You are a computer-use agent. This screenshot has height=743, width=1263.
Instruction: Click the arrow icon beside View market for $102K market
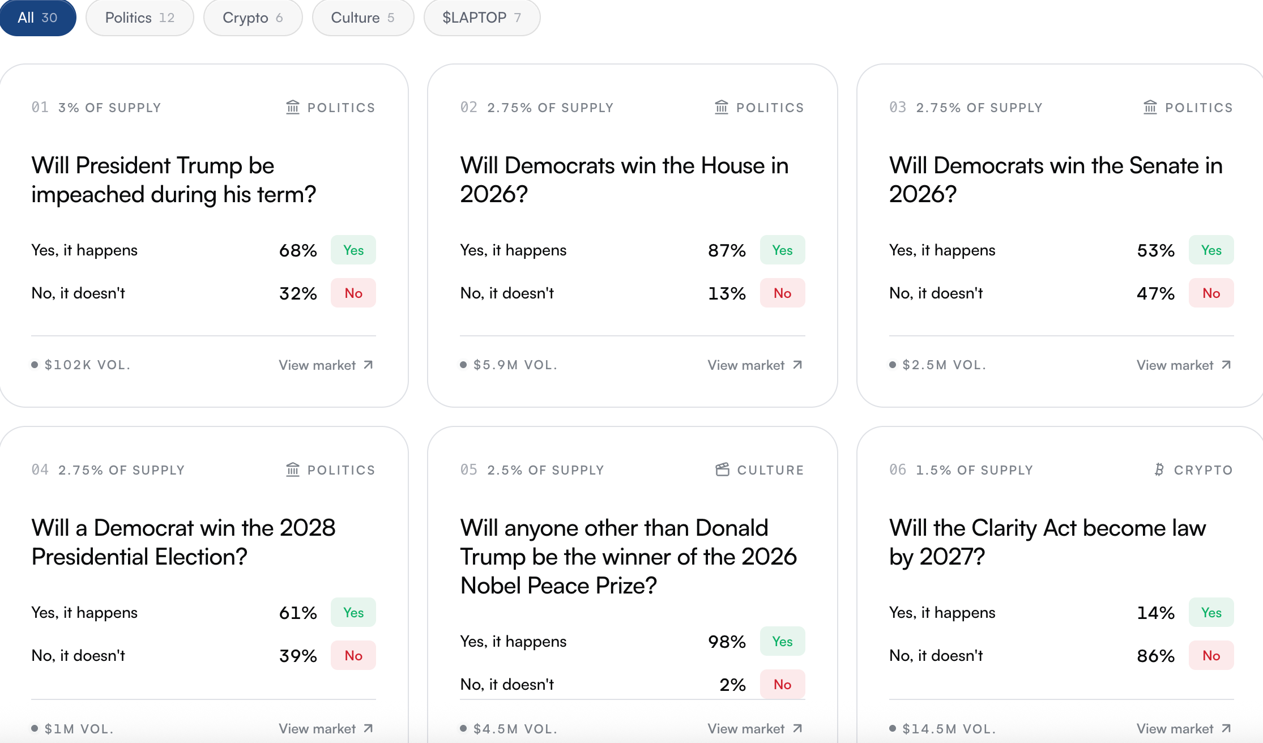tap(368, 365)
